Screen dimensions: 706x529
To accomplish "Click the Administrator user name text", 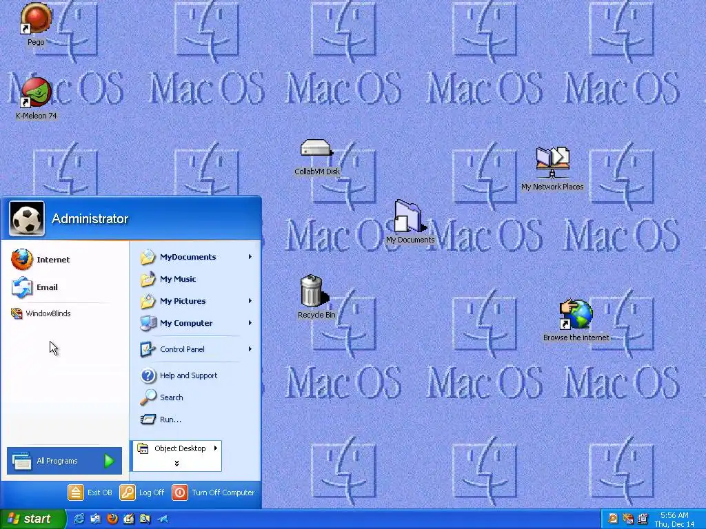I will (90, 218).
